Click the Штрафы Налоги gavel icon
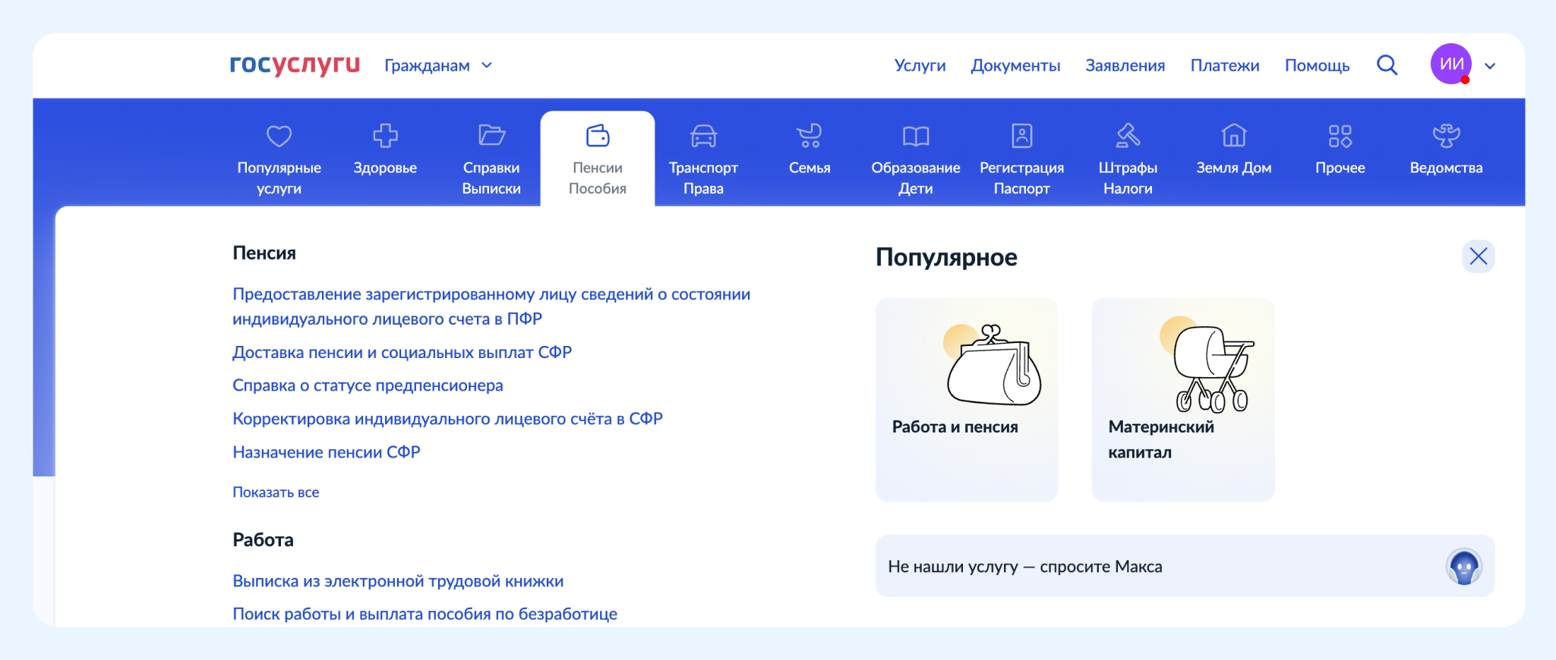Viewport: 1556px width, 660px height. click(x=1128, y=136)
